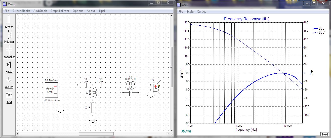Select capacitor C3 0.3uF in schematic
Viewport: 331px width, 138px height.
[x=130, y=93]
